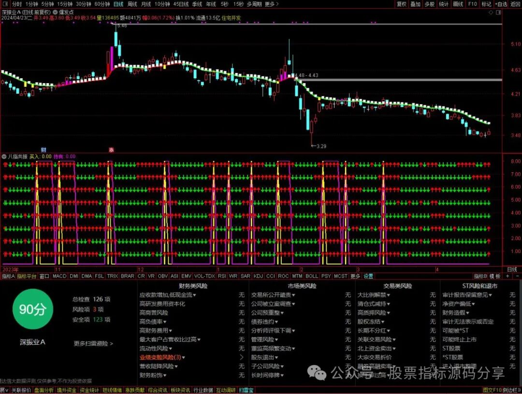This screenshot has width=522, height=394.
Task: Click the 财 marker on the price chart
Action: (43, 150)
